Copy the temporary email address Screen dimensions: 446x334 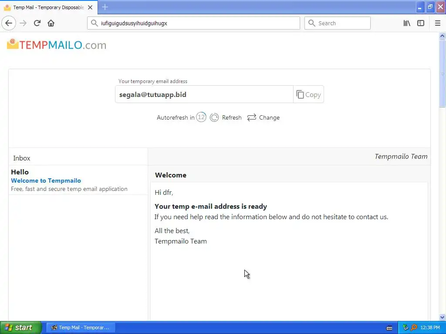point(308,94)
